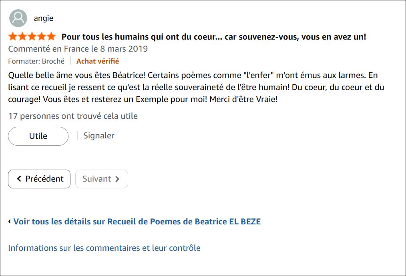The image size is (406, 276).
Task: Click the right chevron in Suivant
Action: tap(117, 179)
